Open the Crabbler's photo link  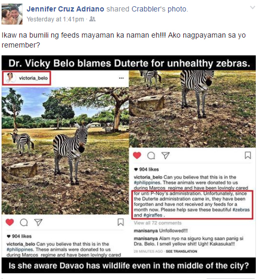pyautogui.click(x=159, y=9)
